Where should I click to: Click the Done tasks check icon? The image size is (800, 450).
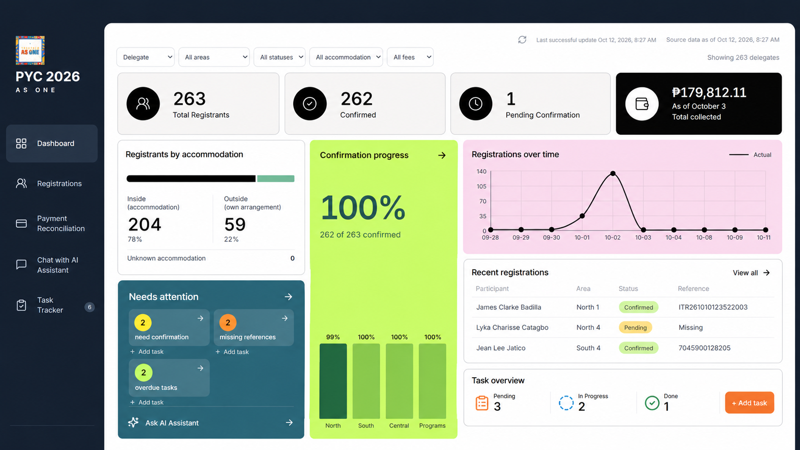click(652, 403)
